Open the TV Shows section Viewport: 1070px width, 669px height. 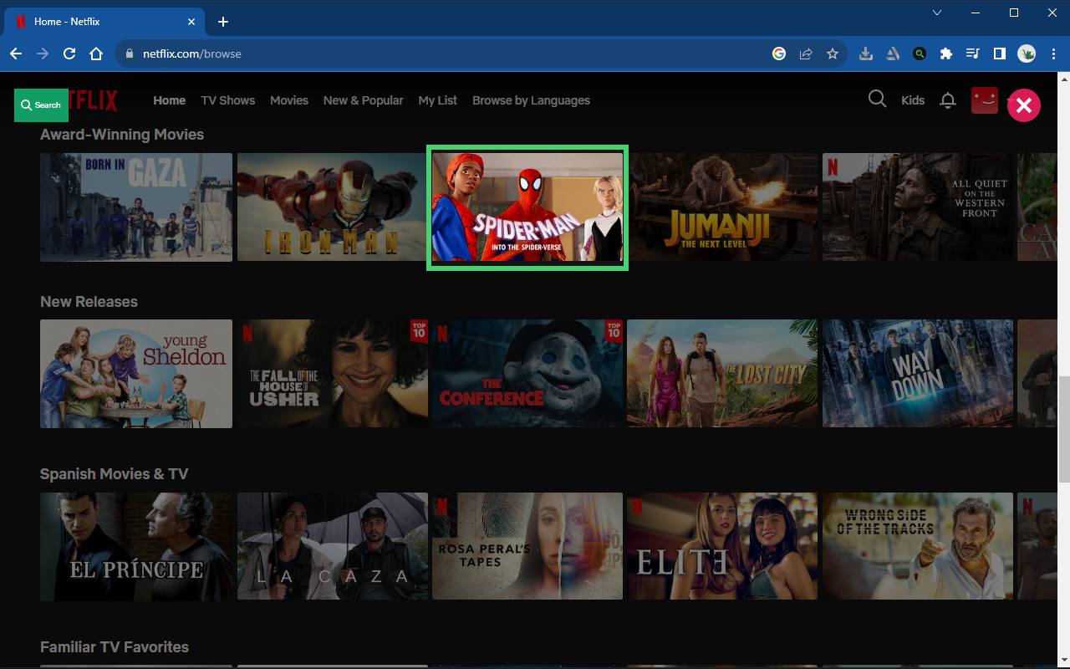click(228, 100)
